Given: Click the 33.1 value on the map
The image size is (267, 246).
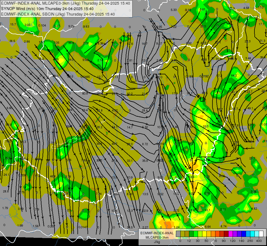Looking at the screenshot, I should point(130,161).
